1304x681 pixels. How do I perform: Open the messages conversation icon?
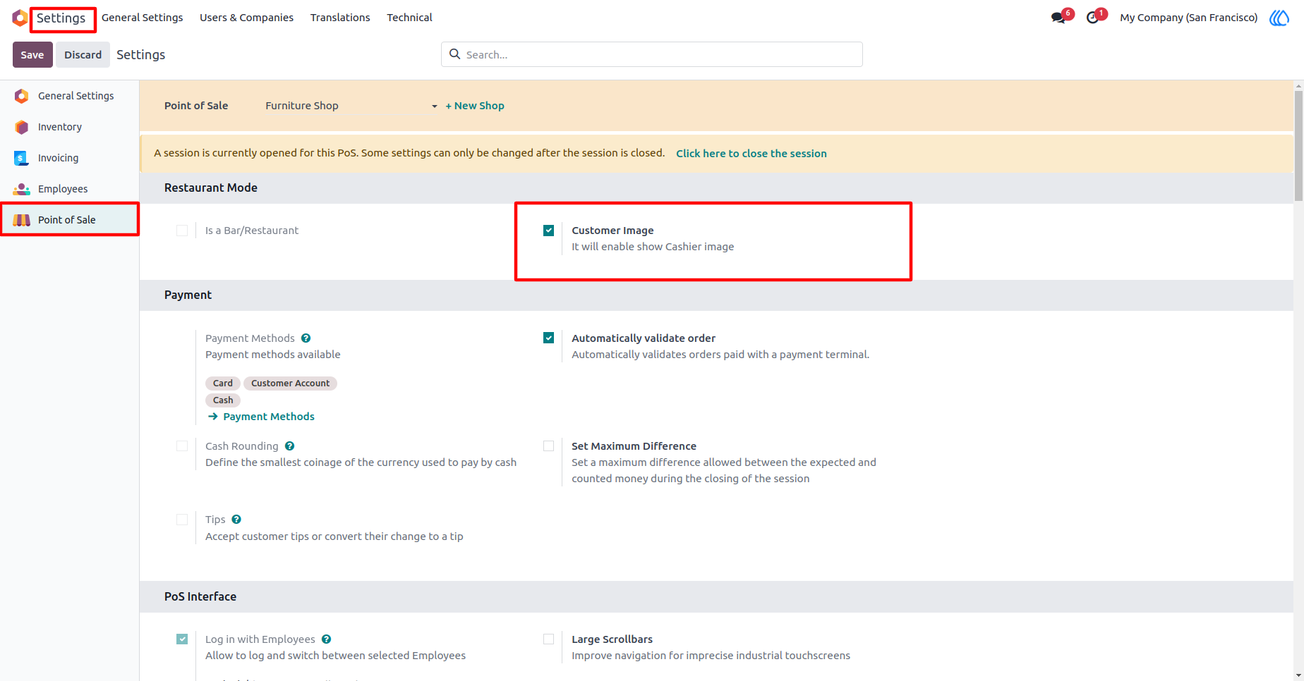click(x=1058, y=18)
